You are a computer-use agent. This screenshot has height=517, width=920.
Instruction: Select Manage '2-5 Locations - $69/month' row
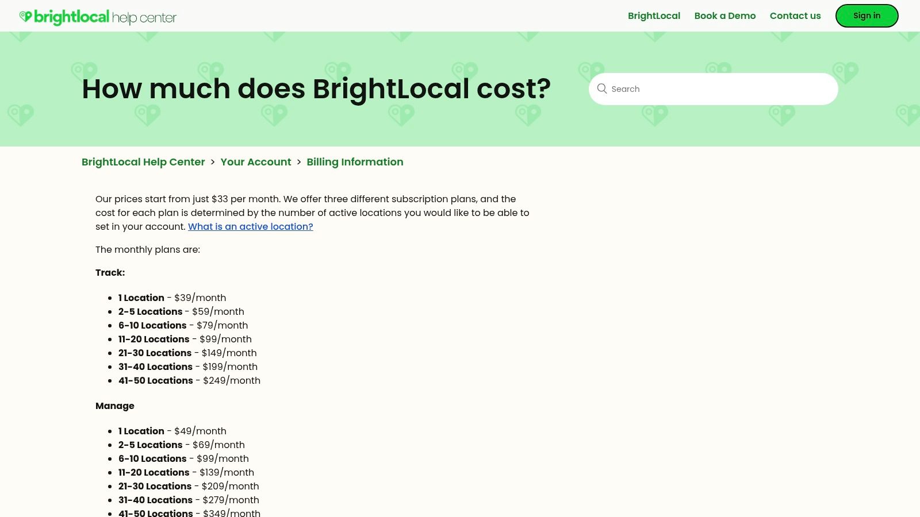pos(182,445)
